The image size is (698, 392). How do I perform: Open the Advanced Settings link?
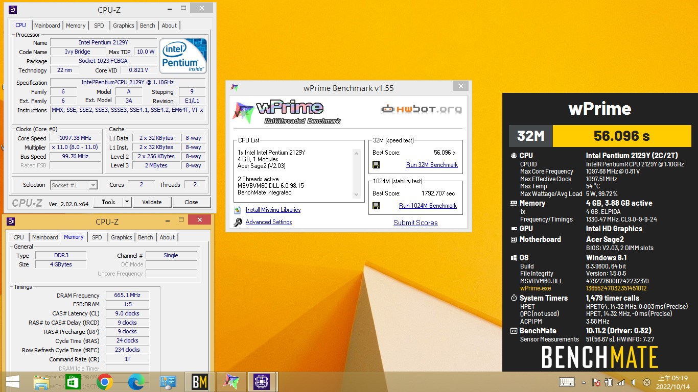click(269, 222)
